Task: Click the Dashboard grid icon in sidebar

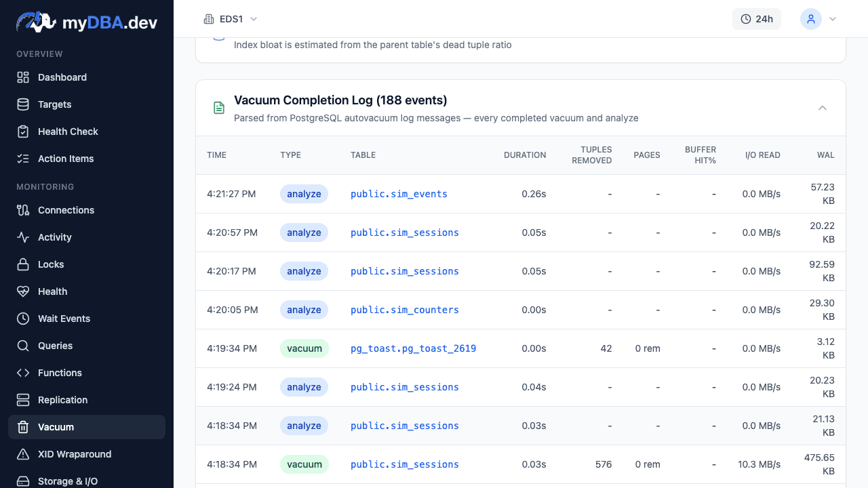Action: [x=23, y=77]
